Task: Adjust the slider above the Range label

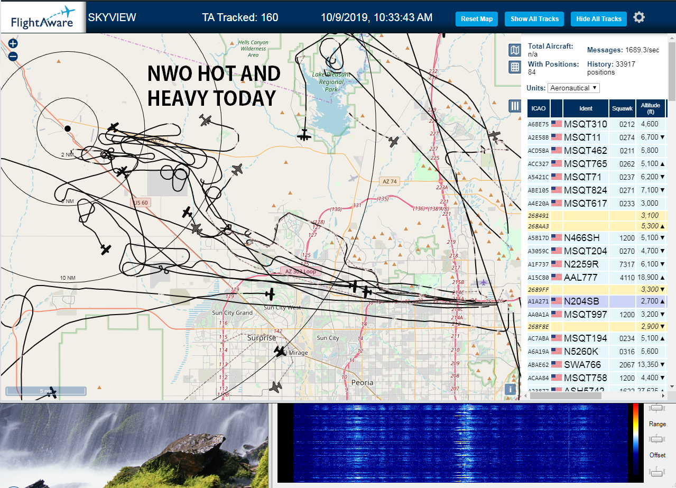Action: click(x=657, y=408)
